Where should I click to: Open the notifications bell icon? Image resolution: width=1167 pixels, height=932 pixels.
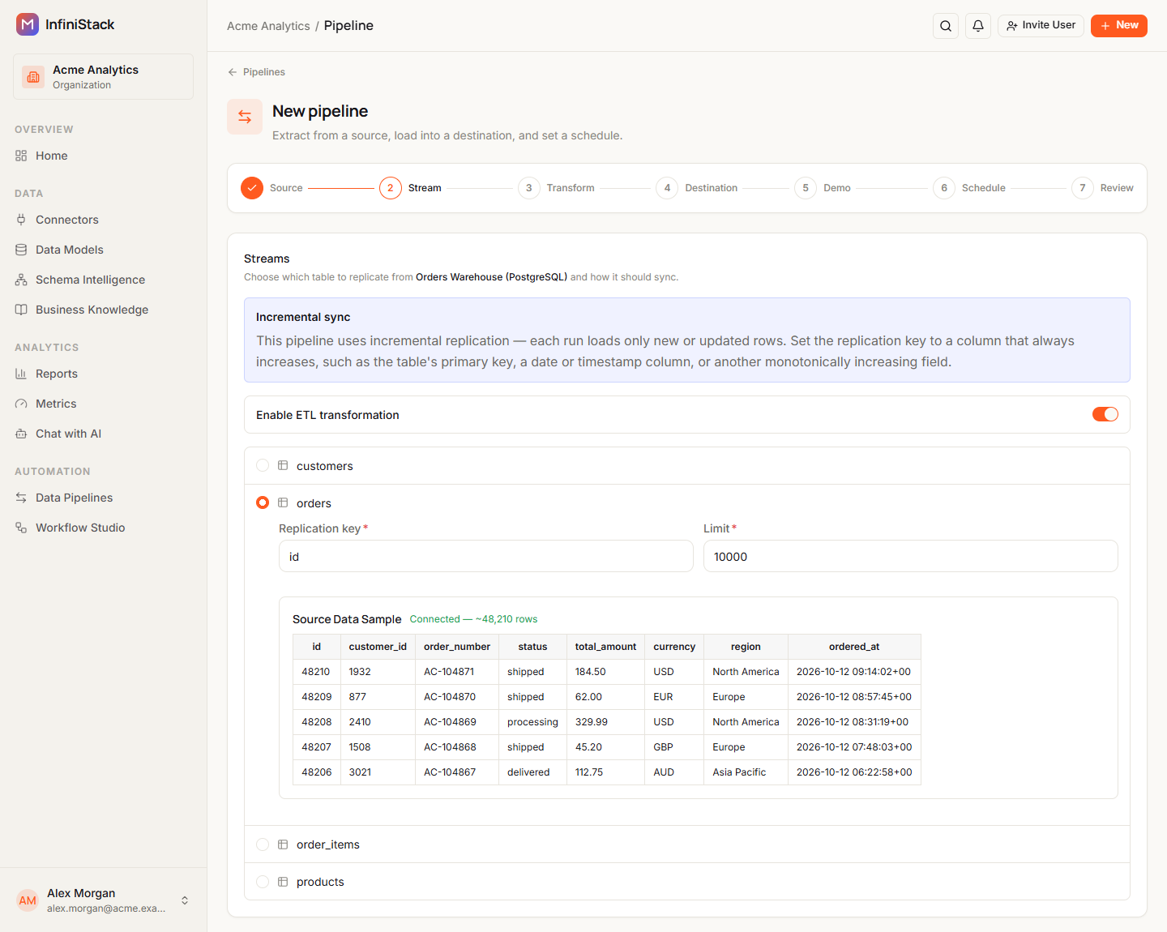tap(978, 26)
